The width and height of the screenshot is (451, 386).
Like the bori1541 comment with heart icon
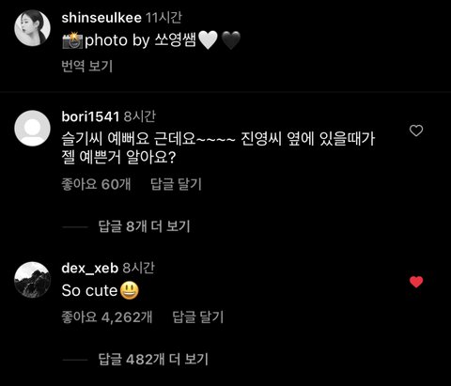coord(416,131)
